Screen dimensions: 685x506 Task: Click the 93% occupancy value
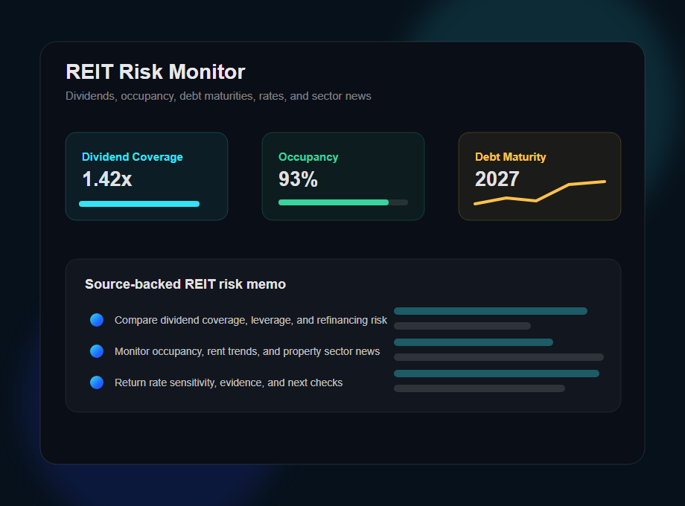click(298, 179)
